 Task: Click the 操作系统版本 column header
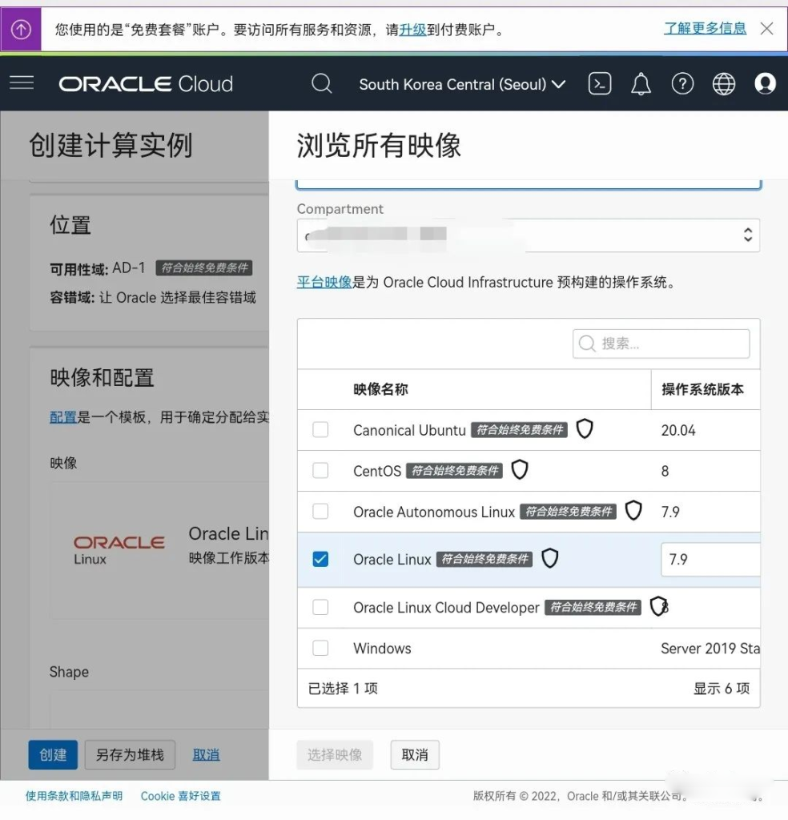coord(702,389)
